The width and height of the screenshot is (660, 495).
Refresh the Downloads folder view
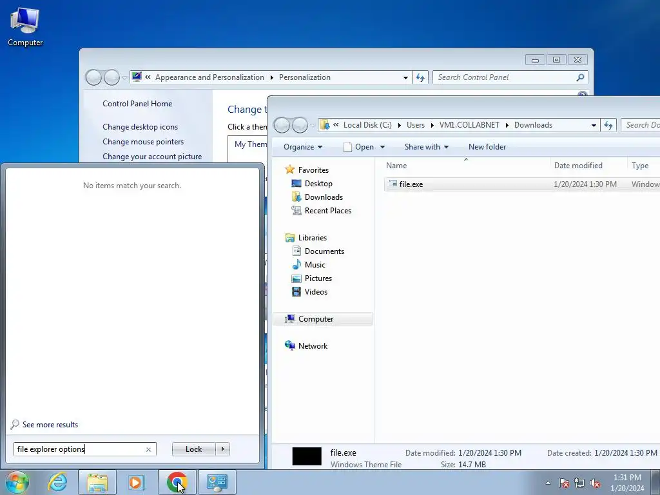coord(608,125)
